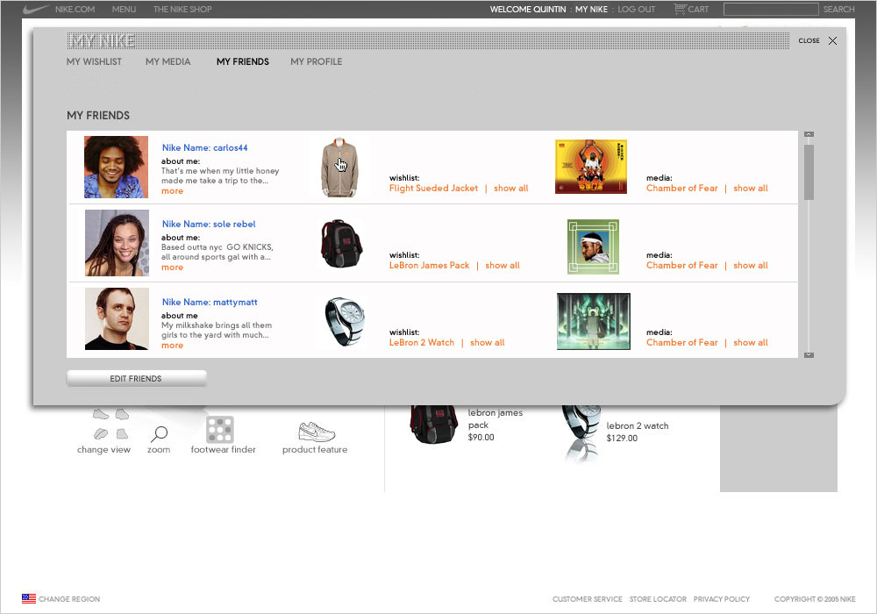Expand 'more' under mattymatt's about me

click(172, 346)
